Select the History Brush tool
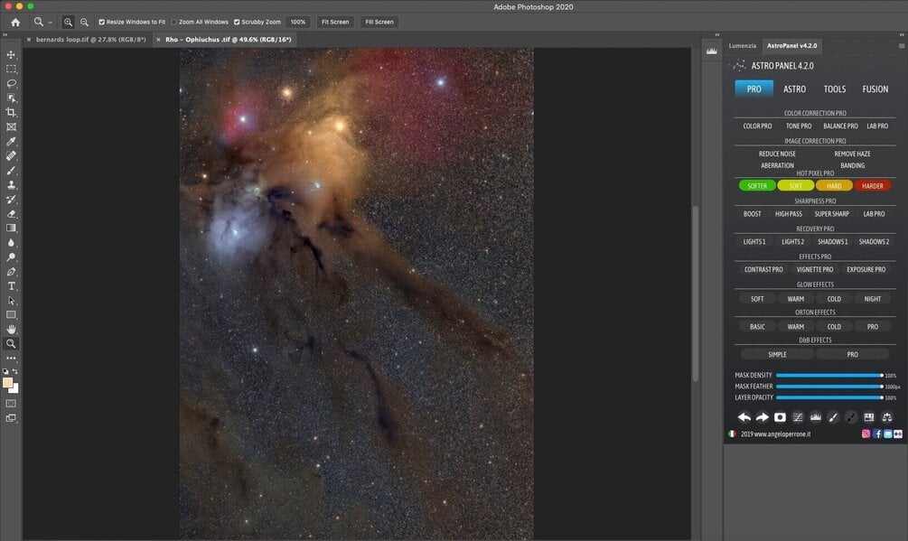This screenshot has height=541, width=908. (x=11, y=199)
